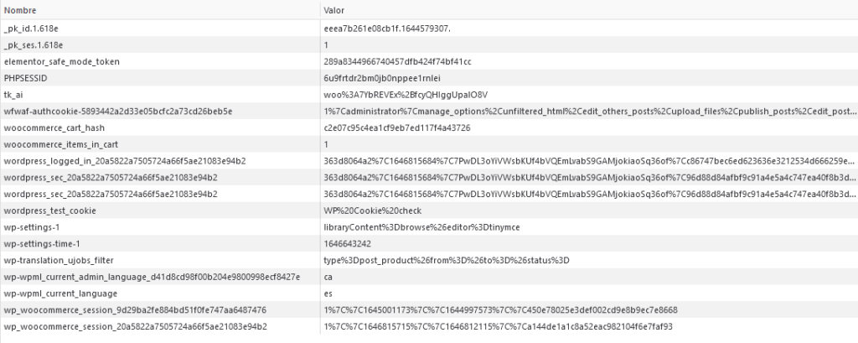Select woocommerce_items_in_cart cookie row

(429, 144)
